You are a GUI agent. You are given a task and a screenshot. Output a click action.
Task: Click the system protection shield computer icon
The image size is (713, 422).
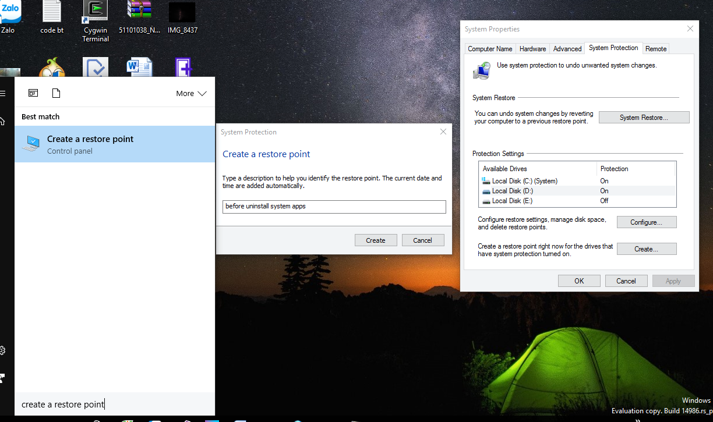point(481,70)
